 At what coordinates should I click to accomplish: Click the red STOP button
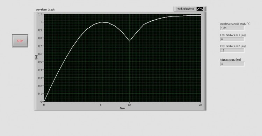(x=20, y=41)
